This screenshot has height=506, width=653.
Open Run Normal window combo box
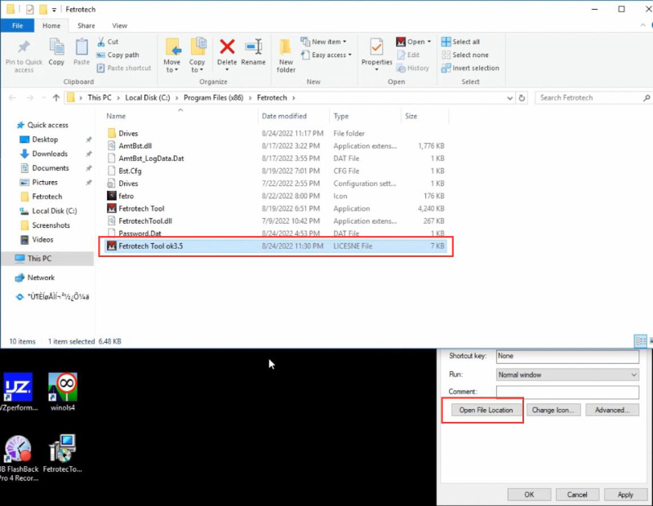[x=567, y=375]
